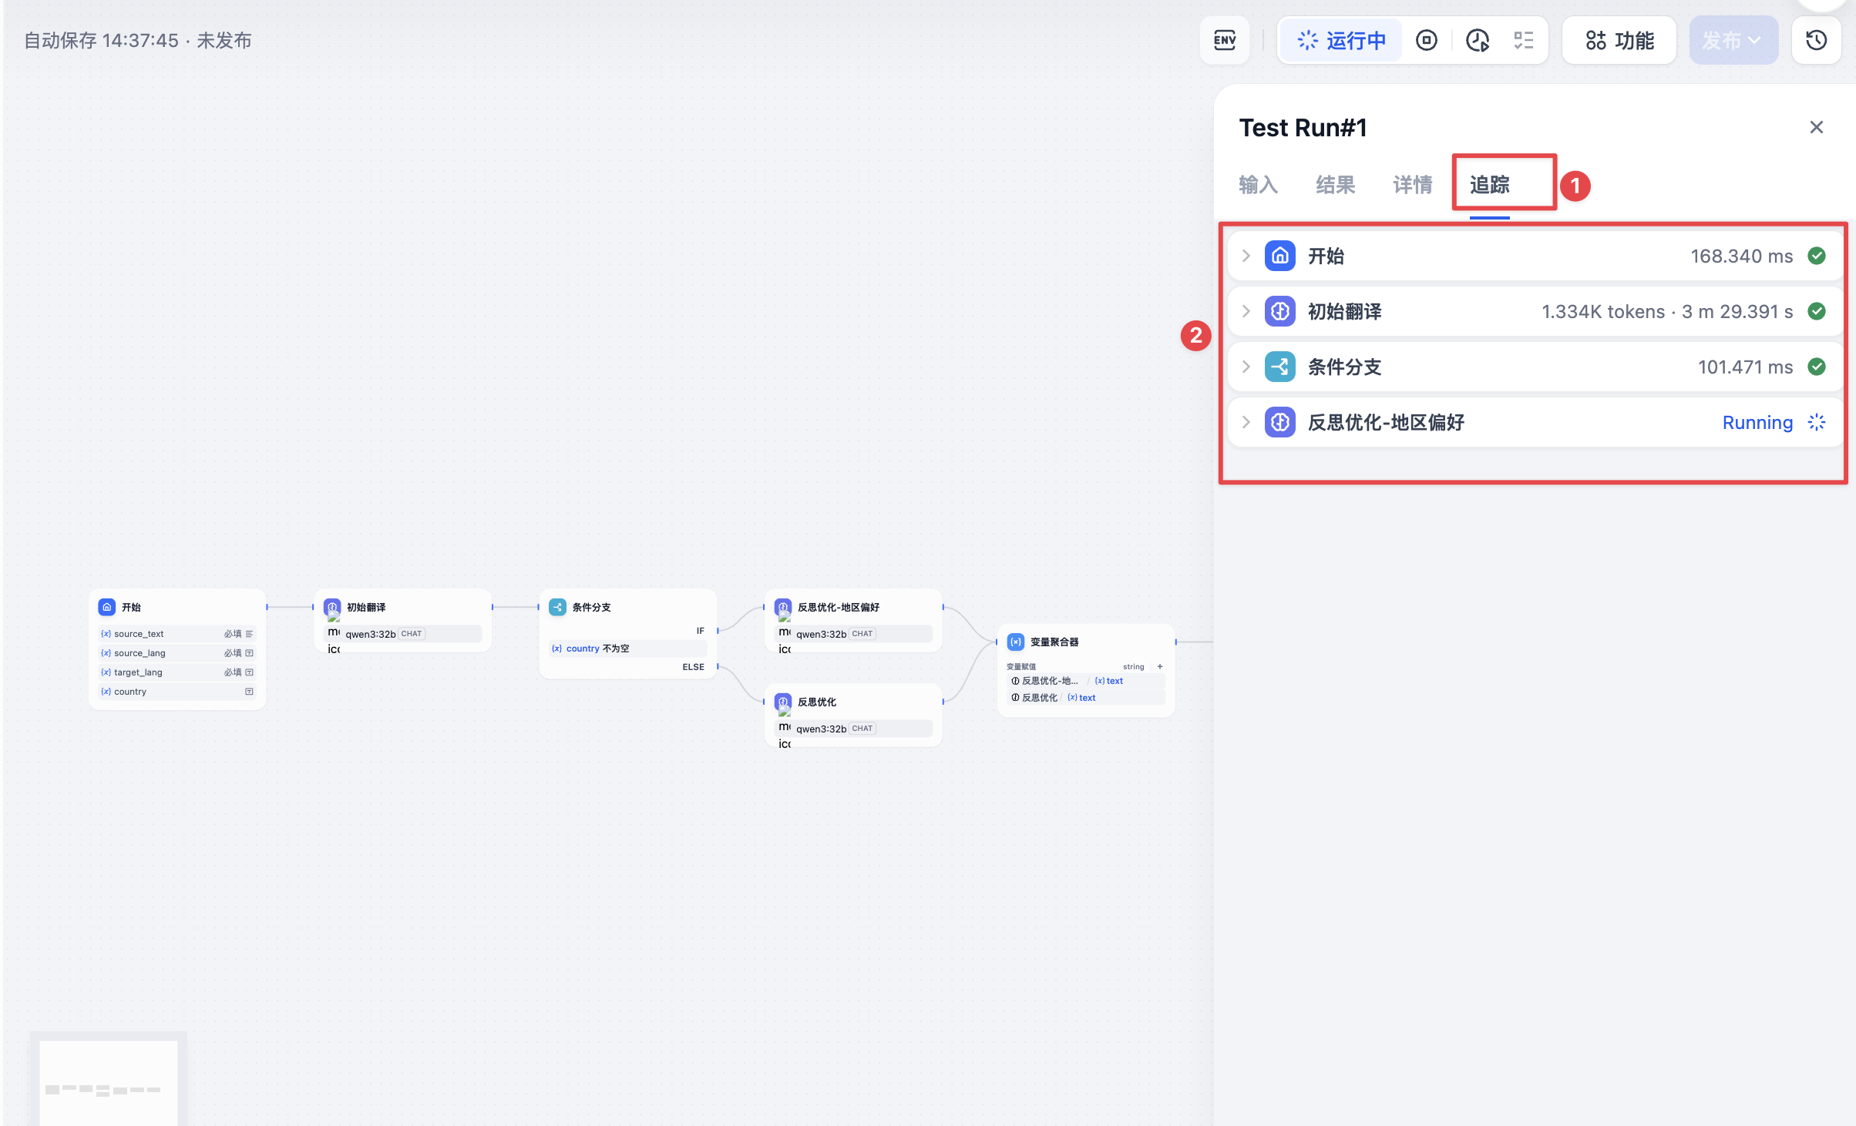The height and width of the screenshot is (1126, 1856).
Task: Expand the 反思优化-地区偏好 trace row chevron
Action: click(x=1246, y=422)
